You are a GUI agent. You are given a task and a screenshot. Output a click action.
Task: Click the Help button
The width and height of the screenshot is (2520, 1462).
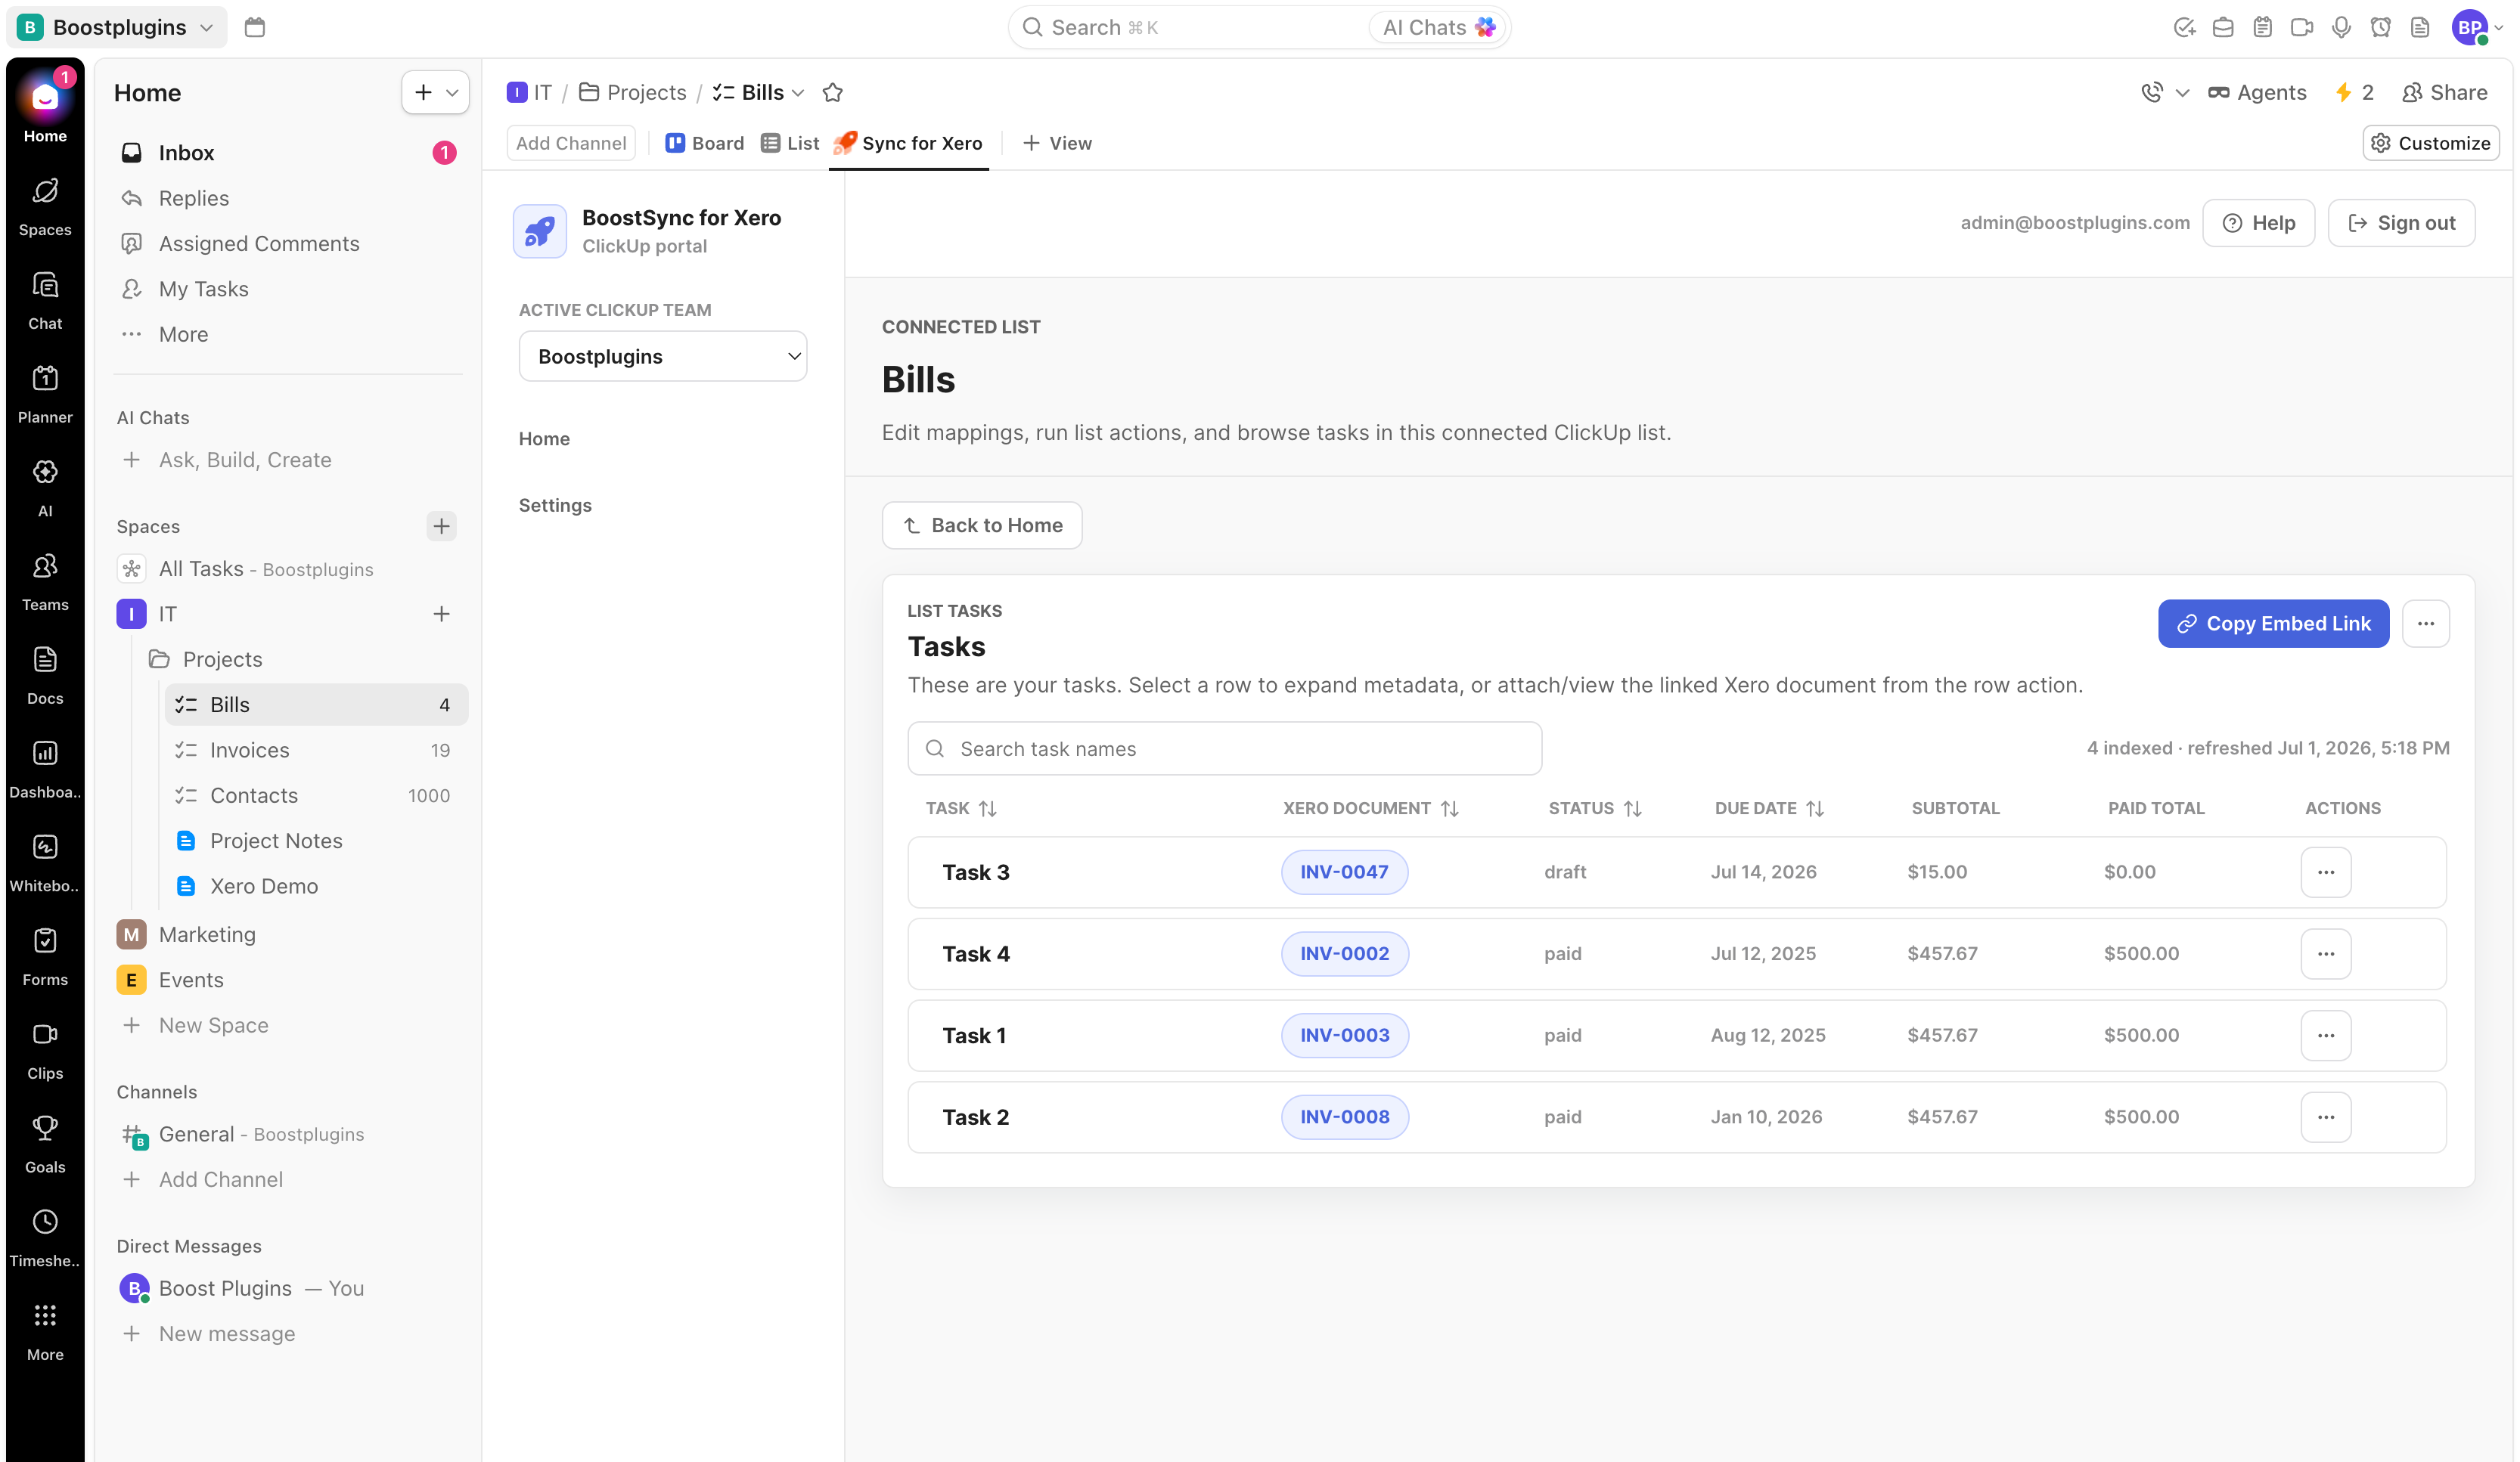tap(2258, 223)
